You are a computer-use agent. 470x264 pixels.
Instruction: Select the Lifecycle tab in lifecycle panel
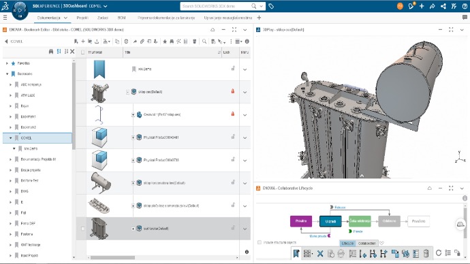point(347,244)
